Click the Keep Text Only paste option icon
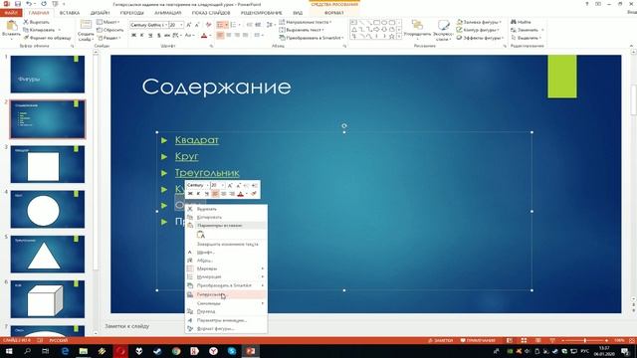Image resolution: width=637 pixels, height=358 pixels. (201, 235)
